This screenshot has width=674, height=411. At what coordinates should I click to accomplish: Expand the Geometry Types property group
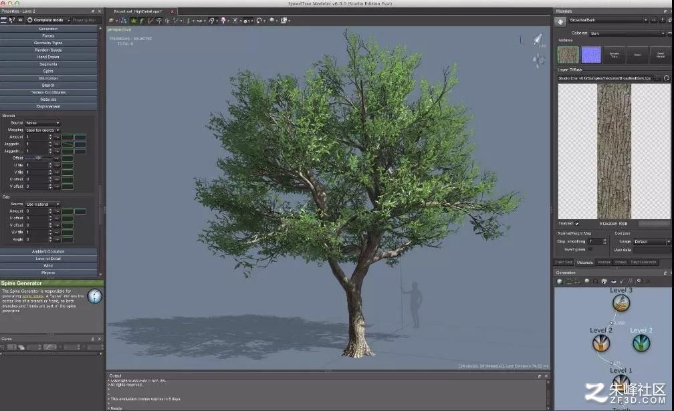pyautogui.click(x=48, y=43)
